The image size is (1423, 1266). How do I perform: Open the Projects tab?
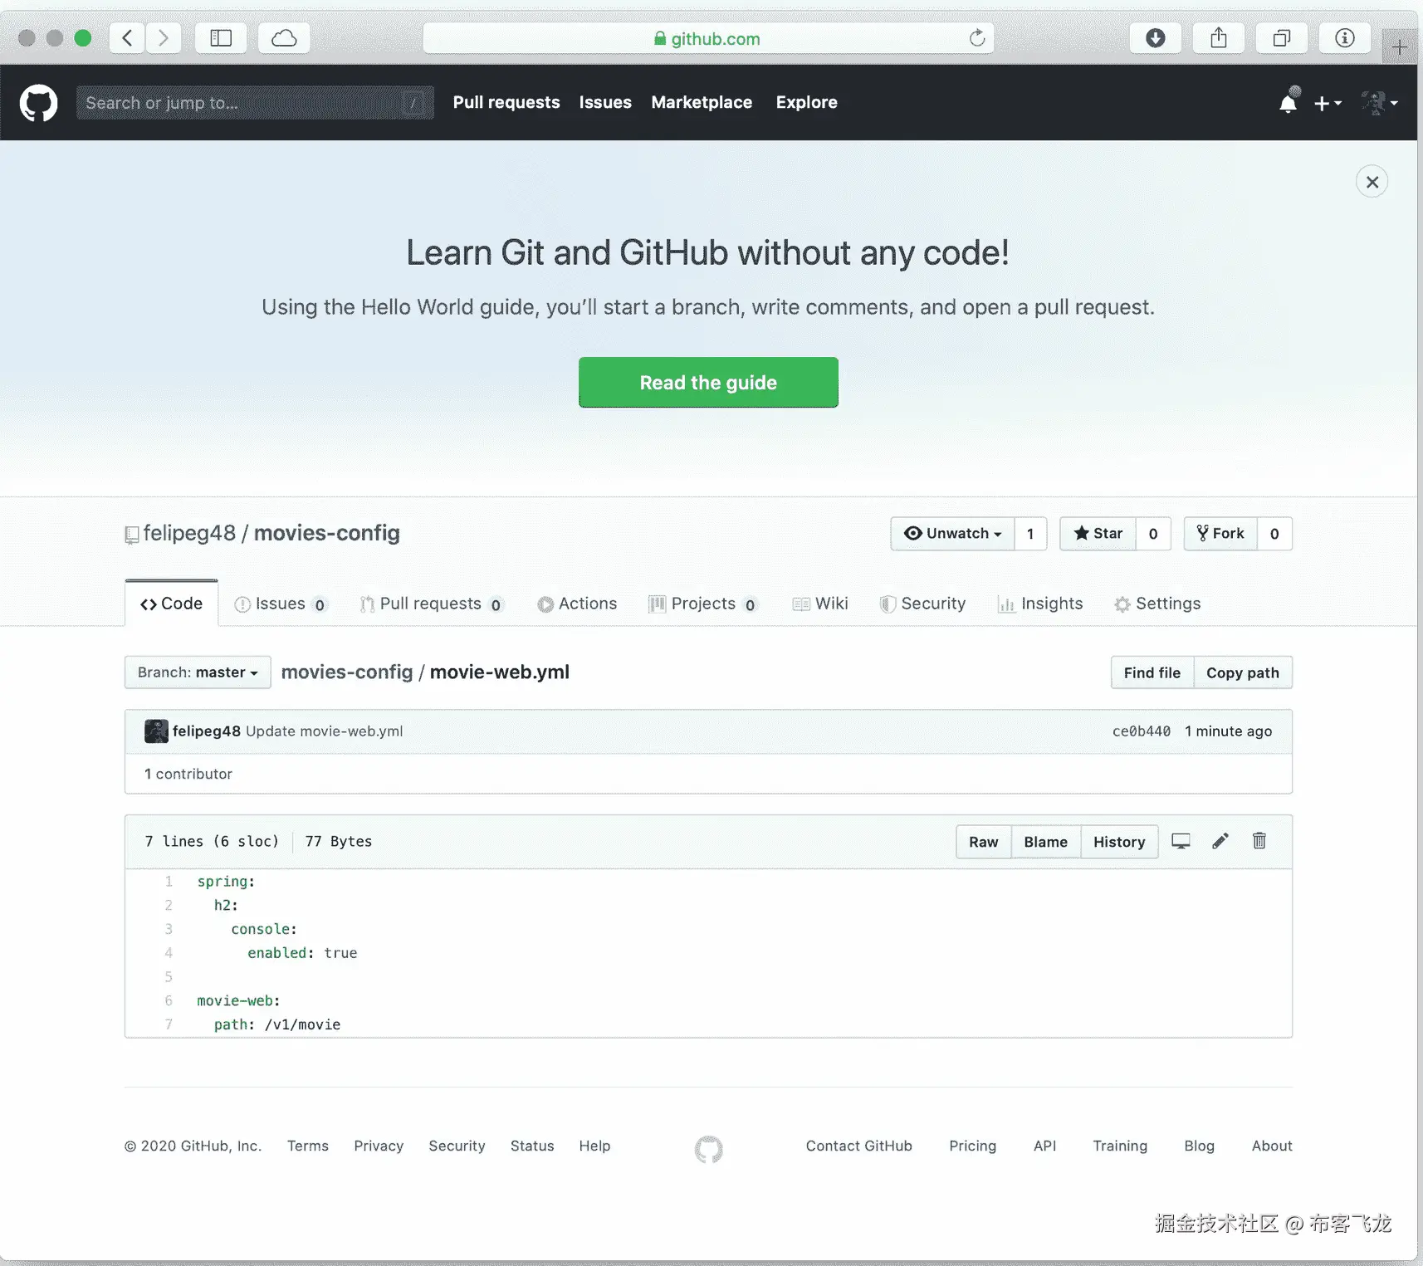[x=703, y=604]
